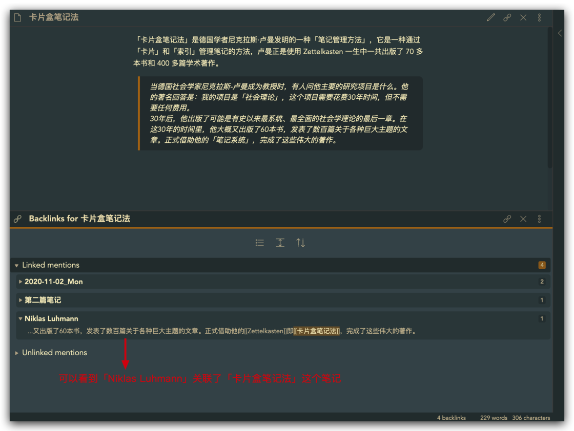Image resolution: width=574 pixels, height=431 pixels.
Task: Click the link pane icon in note header
Action: pos(507,17)
